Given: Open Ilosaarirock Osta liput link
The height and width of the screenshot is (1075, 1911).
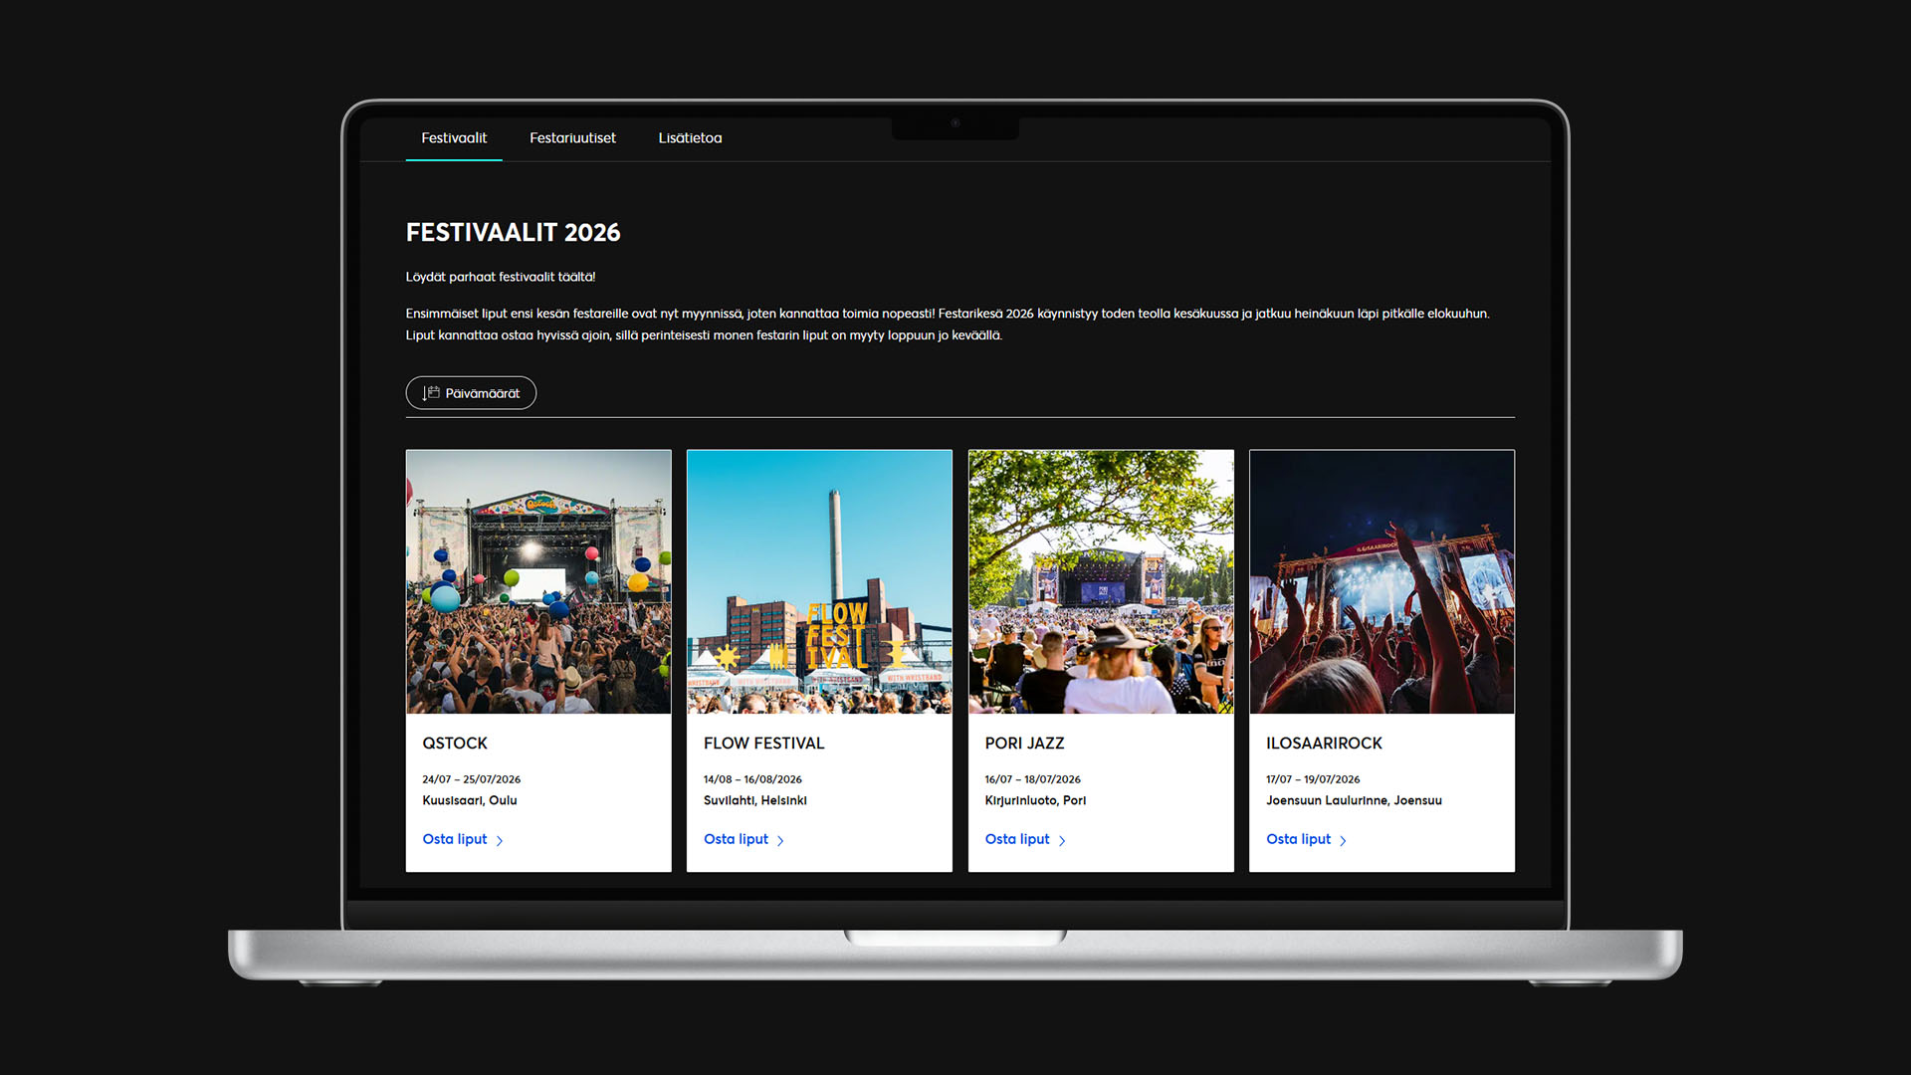Looking at the screenshot, I should point(1298,839).
